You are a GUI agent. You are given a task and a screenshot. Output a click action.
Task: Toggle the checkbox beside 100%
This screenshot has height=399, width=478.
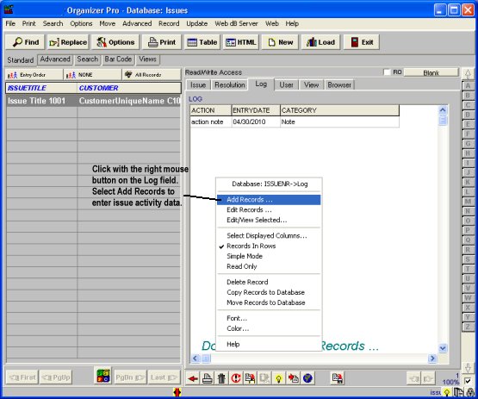coord(468,381)
